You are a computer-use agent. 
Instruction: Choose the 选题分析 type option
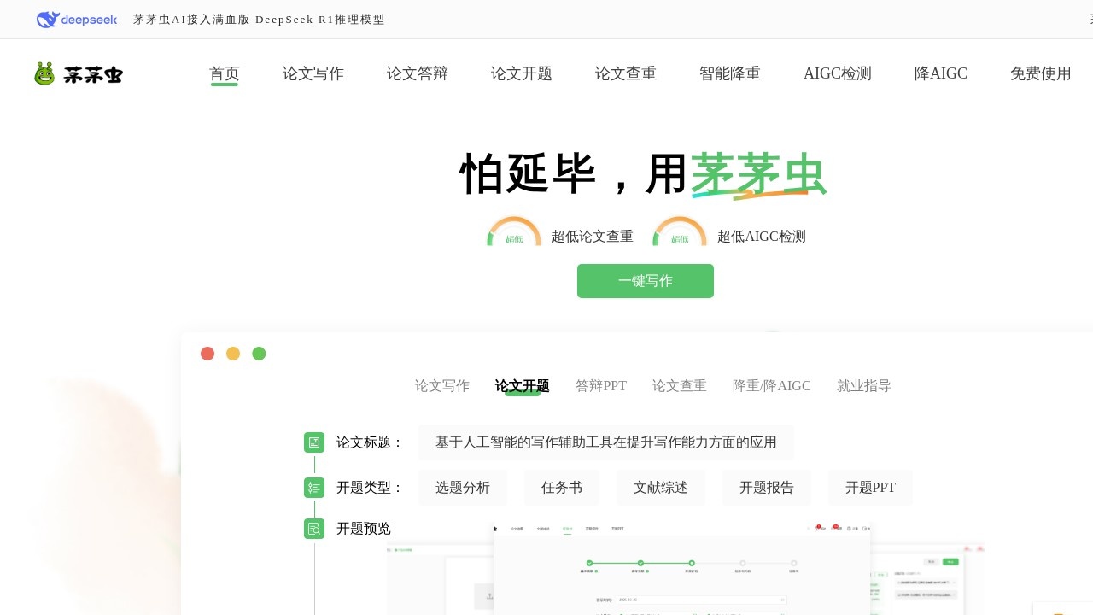(x=463, y=488)
